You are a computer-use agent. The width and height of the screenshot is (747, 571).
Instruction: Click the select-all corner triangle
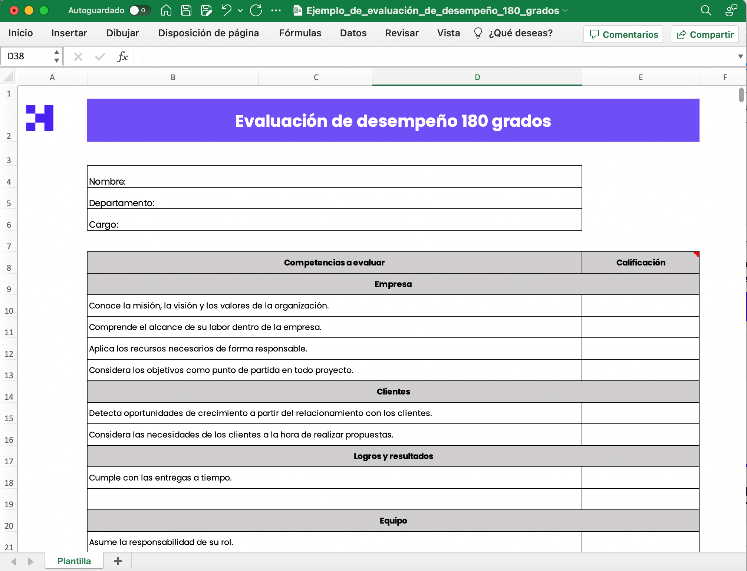click(x=8, y=77)
